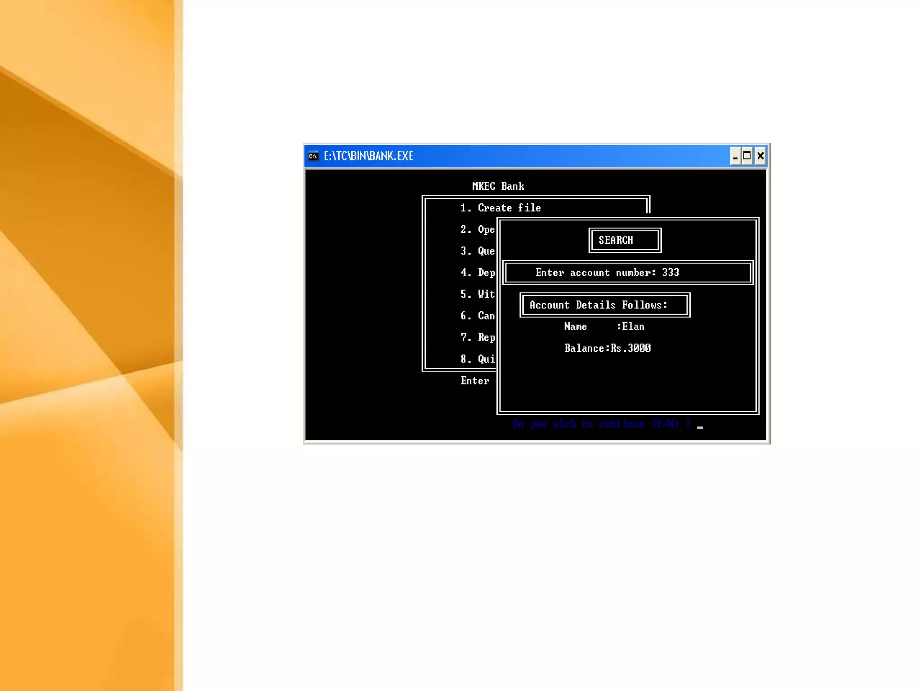Minimize the BANK.EXE console window
This screenshot has width=921, height=691.
click(735, 156)
